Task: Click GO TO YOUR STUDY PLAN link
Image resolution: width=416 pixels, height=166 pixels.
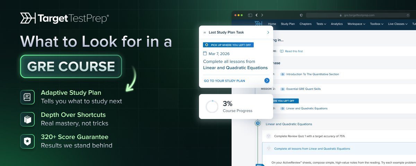Action: tap(224, 81)
